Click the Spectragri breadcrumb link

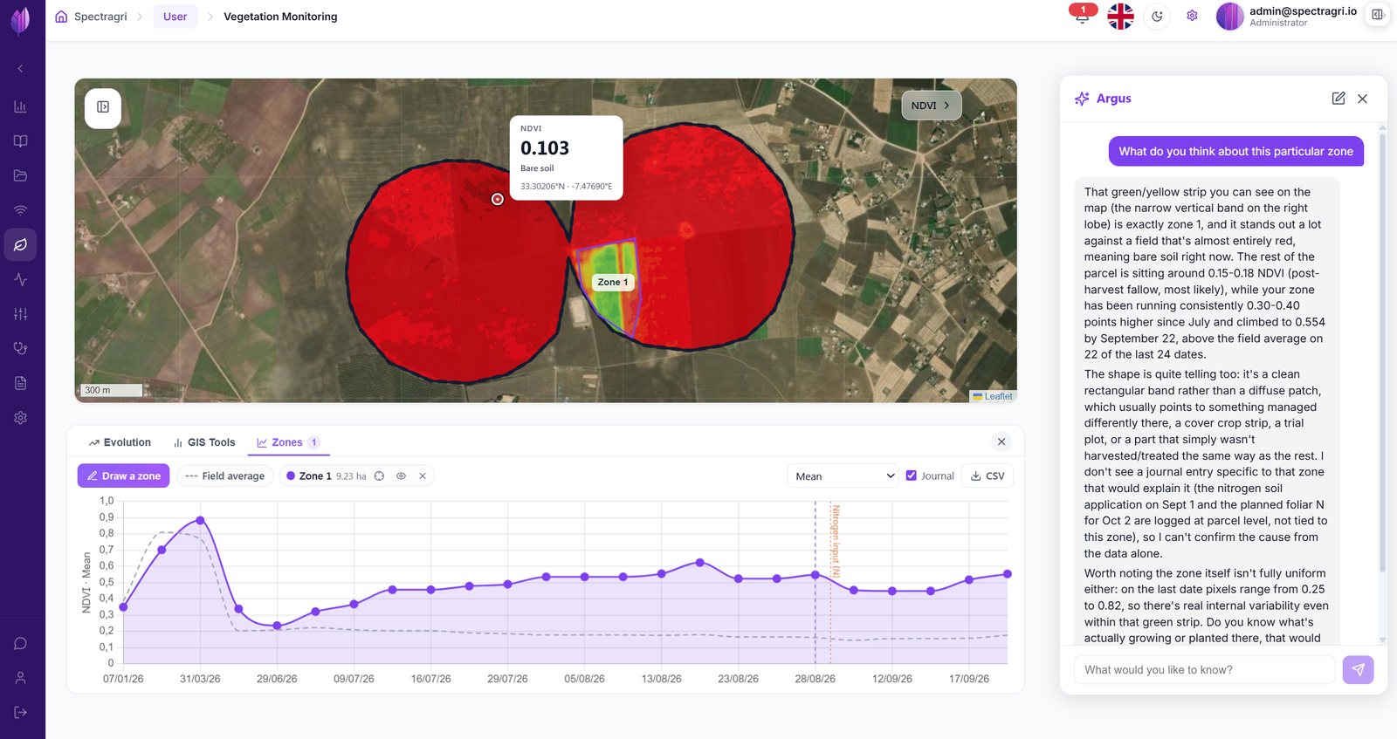pyautogui.click(x=100, y=17)
